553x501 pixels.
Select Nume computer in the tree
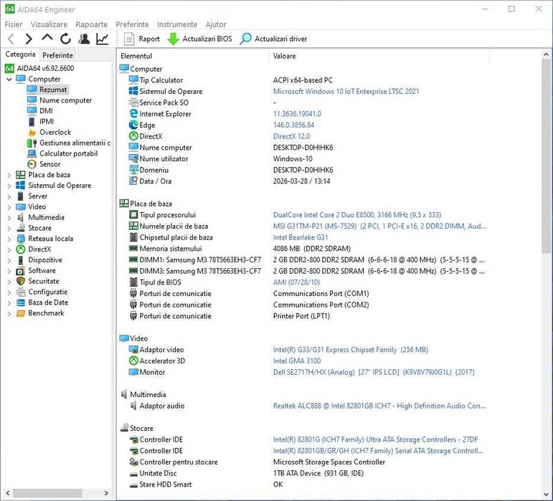[65, 100]
